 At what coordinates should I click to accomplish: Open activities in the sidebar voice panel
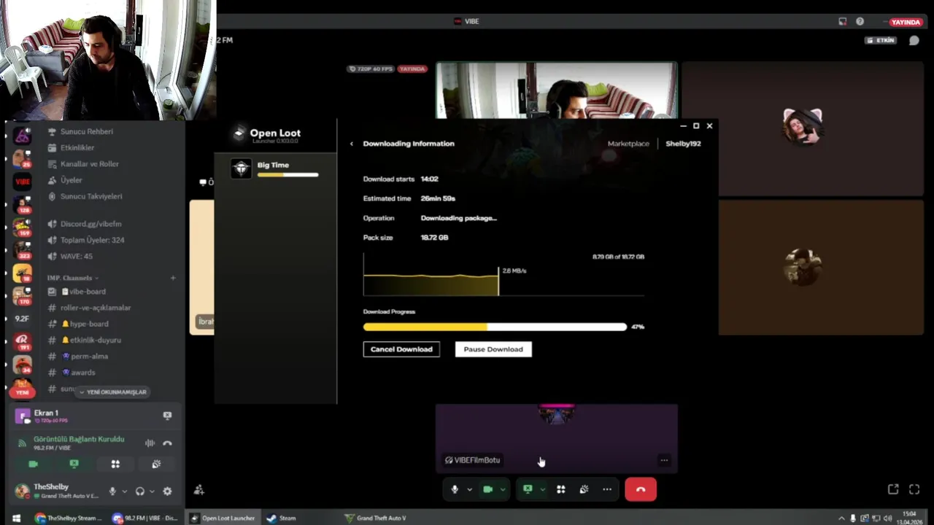pyautogui.click(x=115, y=464)
